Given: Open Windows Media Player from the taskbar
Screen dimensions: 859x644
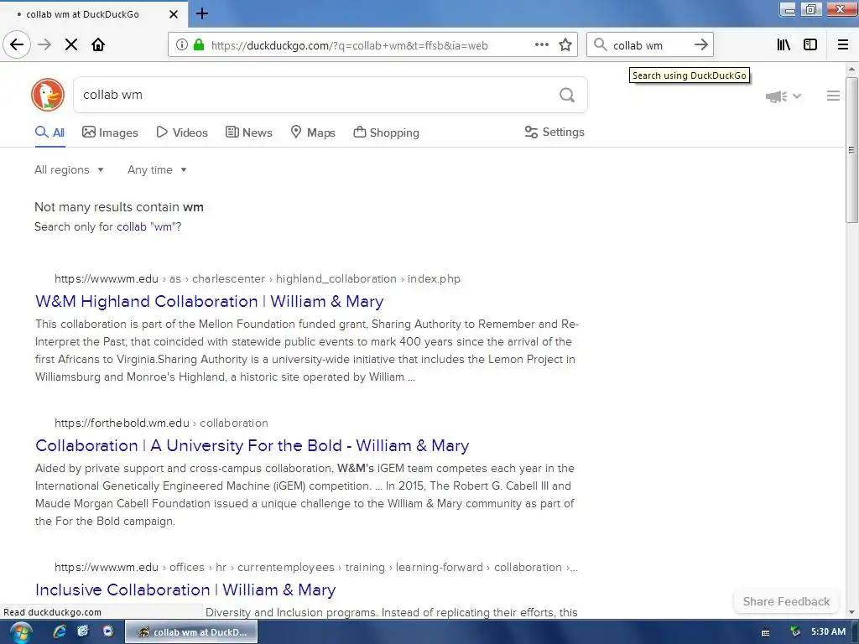Looking at the screenshot, I should coord(108,631).
